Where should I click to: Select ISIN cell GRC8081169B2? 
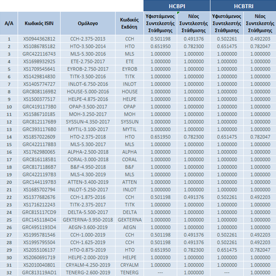pos(39,92)
